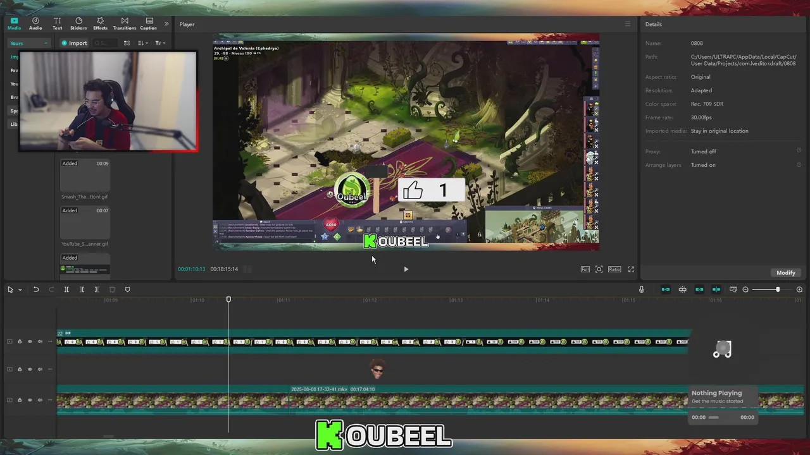Open the Player panel menu icon
Viewport: 810px width, 455px height.
628,24
